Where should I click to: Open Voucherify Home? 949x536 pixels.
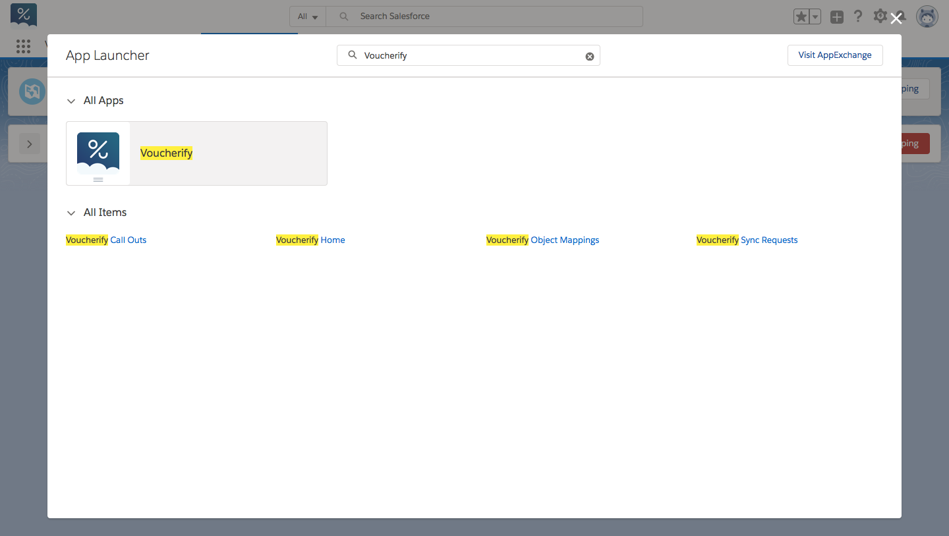pos(310,240)
